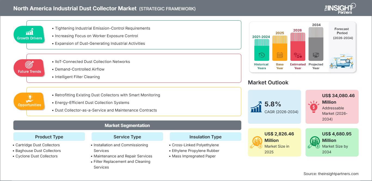Click the Historical Years clock icon
The height and width of the screenshot is (181, 372).
261,55
